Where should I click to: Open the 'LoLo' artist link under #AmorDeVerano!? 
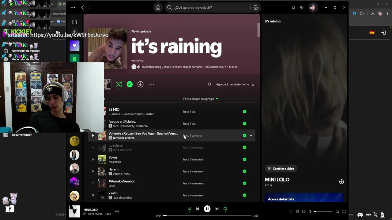(111, 185)
